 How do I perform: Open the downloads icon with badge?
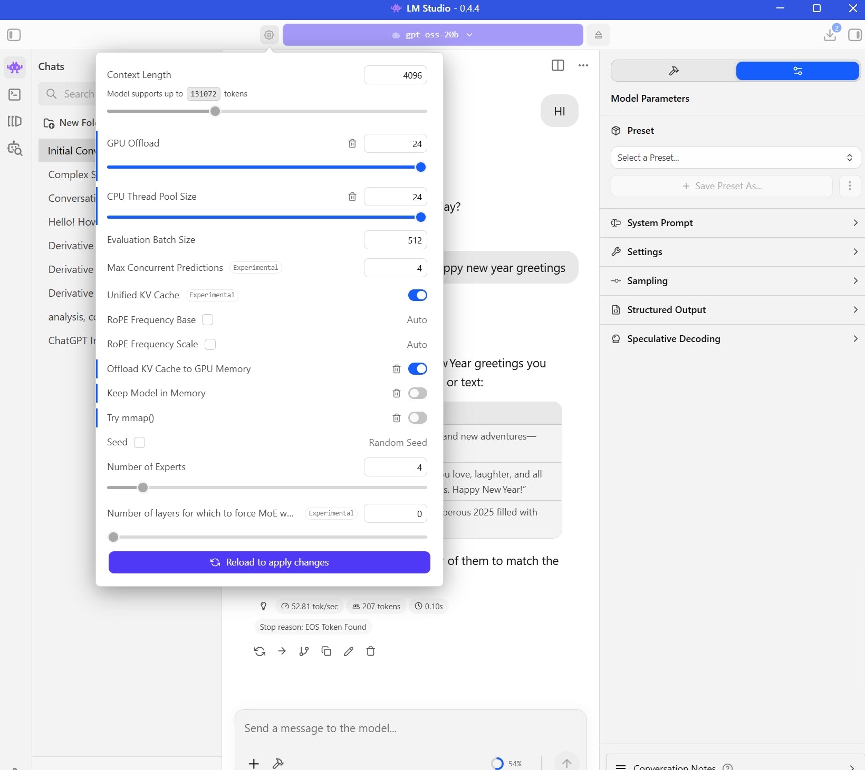pos(830,35)
